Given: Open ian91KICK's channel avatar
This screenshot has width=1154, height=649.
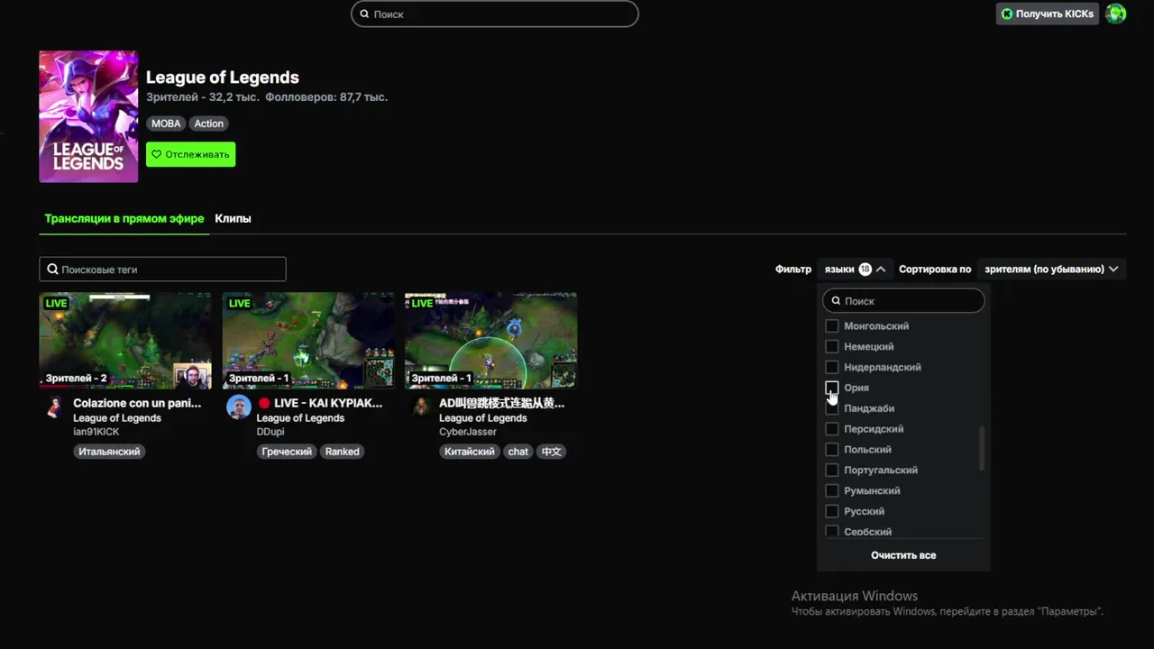Looking at the screenshot, I should 54,407.
